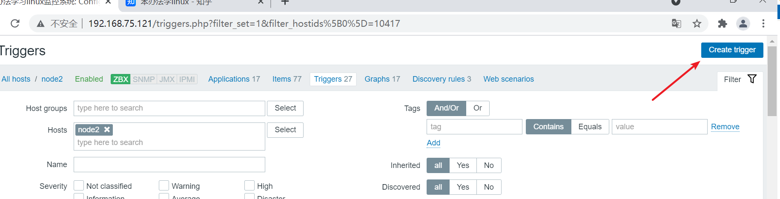Tick the High severity checkbox
Image resolution: width=780 pixels, height=199 pixels.
249,186
